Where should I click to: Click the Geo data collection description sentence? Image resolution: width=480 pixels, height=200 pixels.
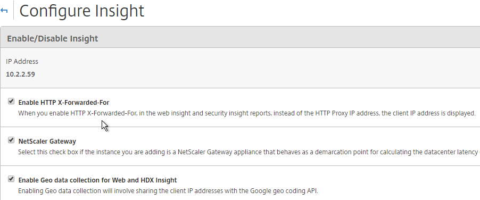[x=168, y=191]
